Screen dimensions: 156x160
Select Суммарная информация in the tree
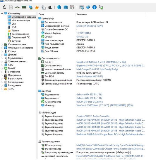(x=24, y=17)
